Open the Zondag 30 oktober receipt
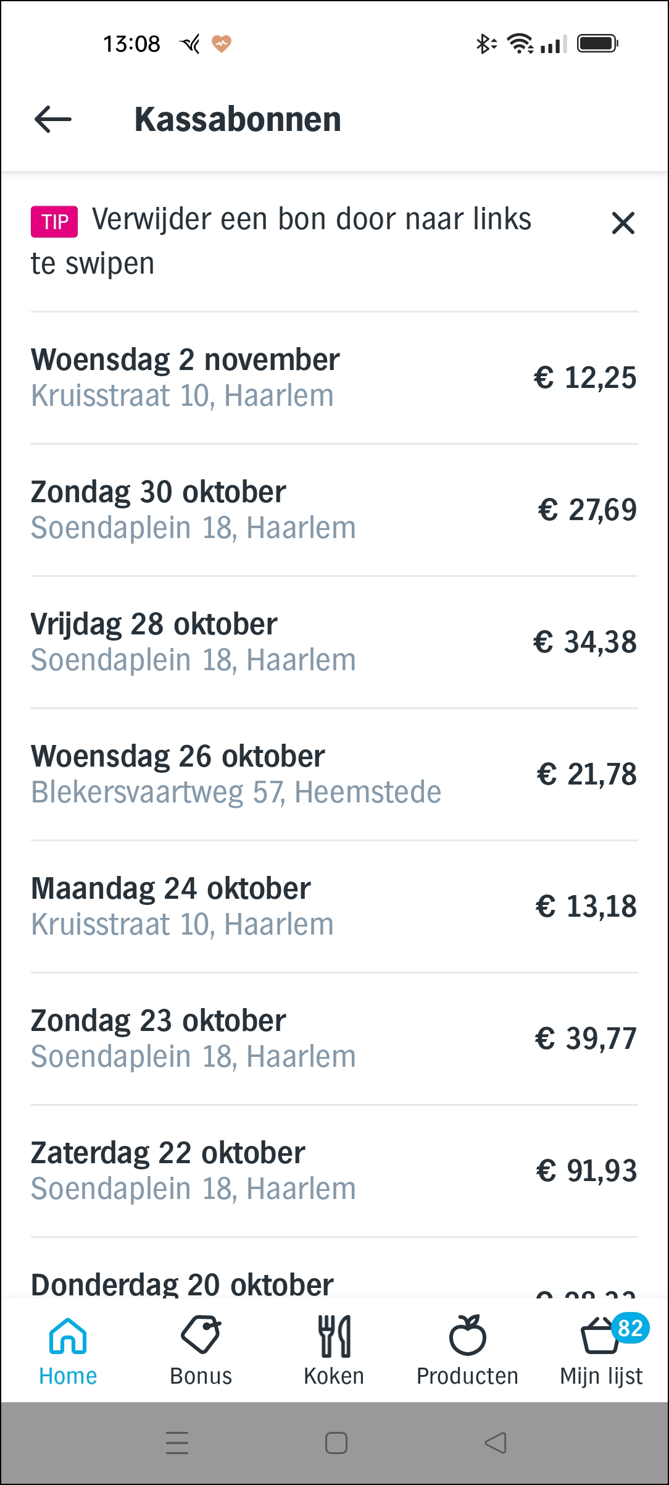This screenshot has height=1485, width=669. tap(334, 510)
